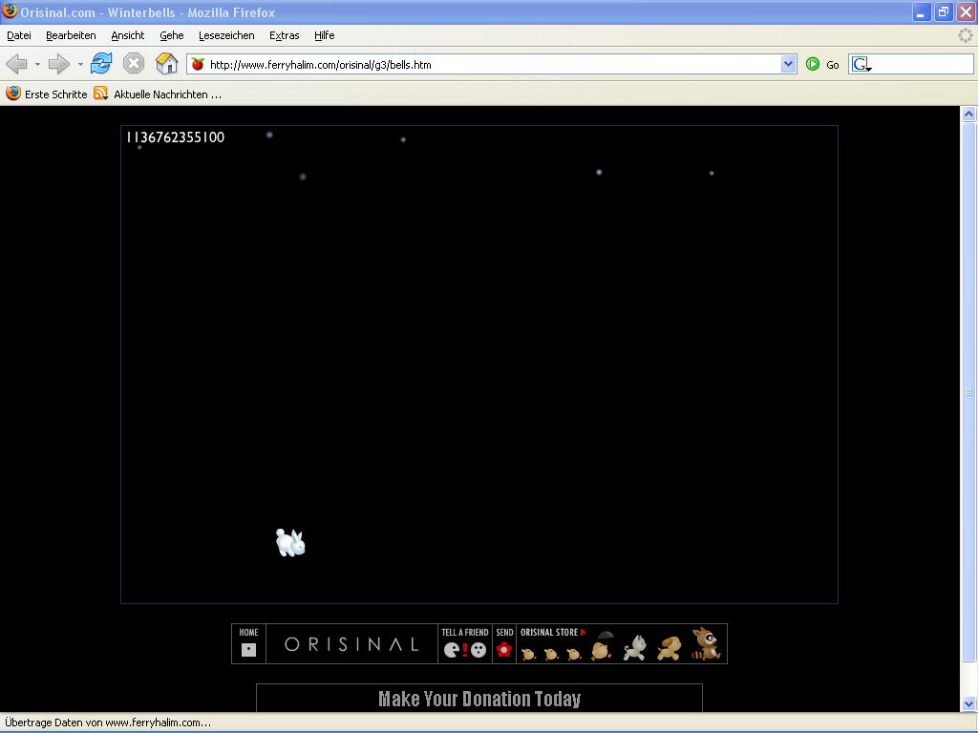Click the tan dog store icon
Screen dimensions: 978x733
coord(669,648)
